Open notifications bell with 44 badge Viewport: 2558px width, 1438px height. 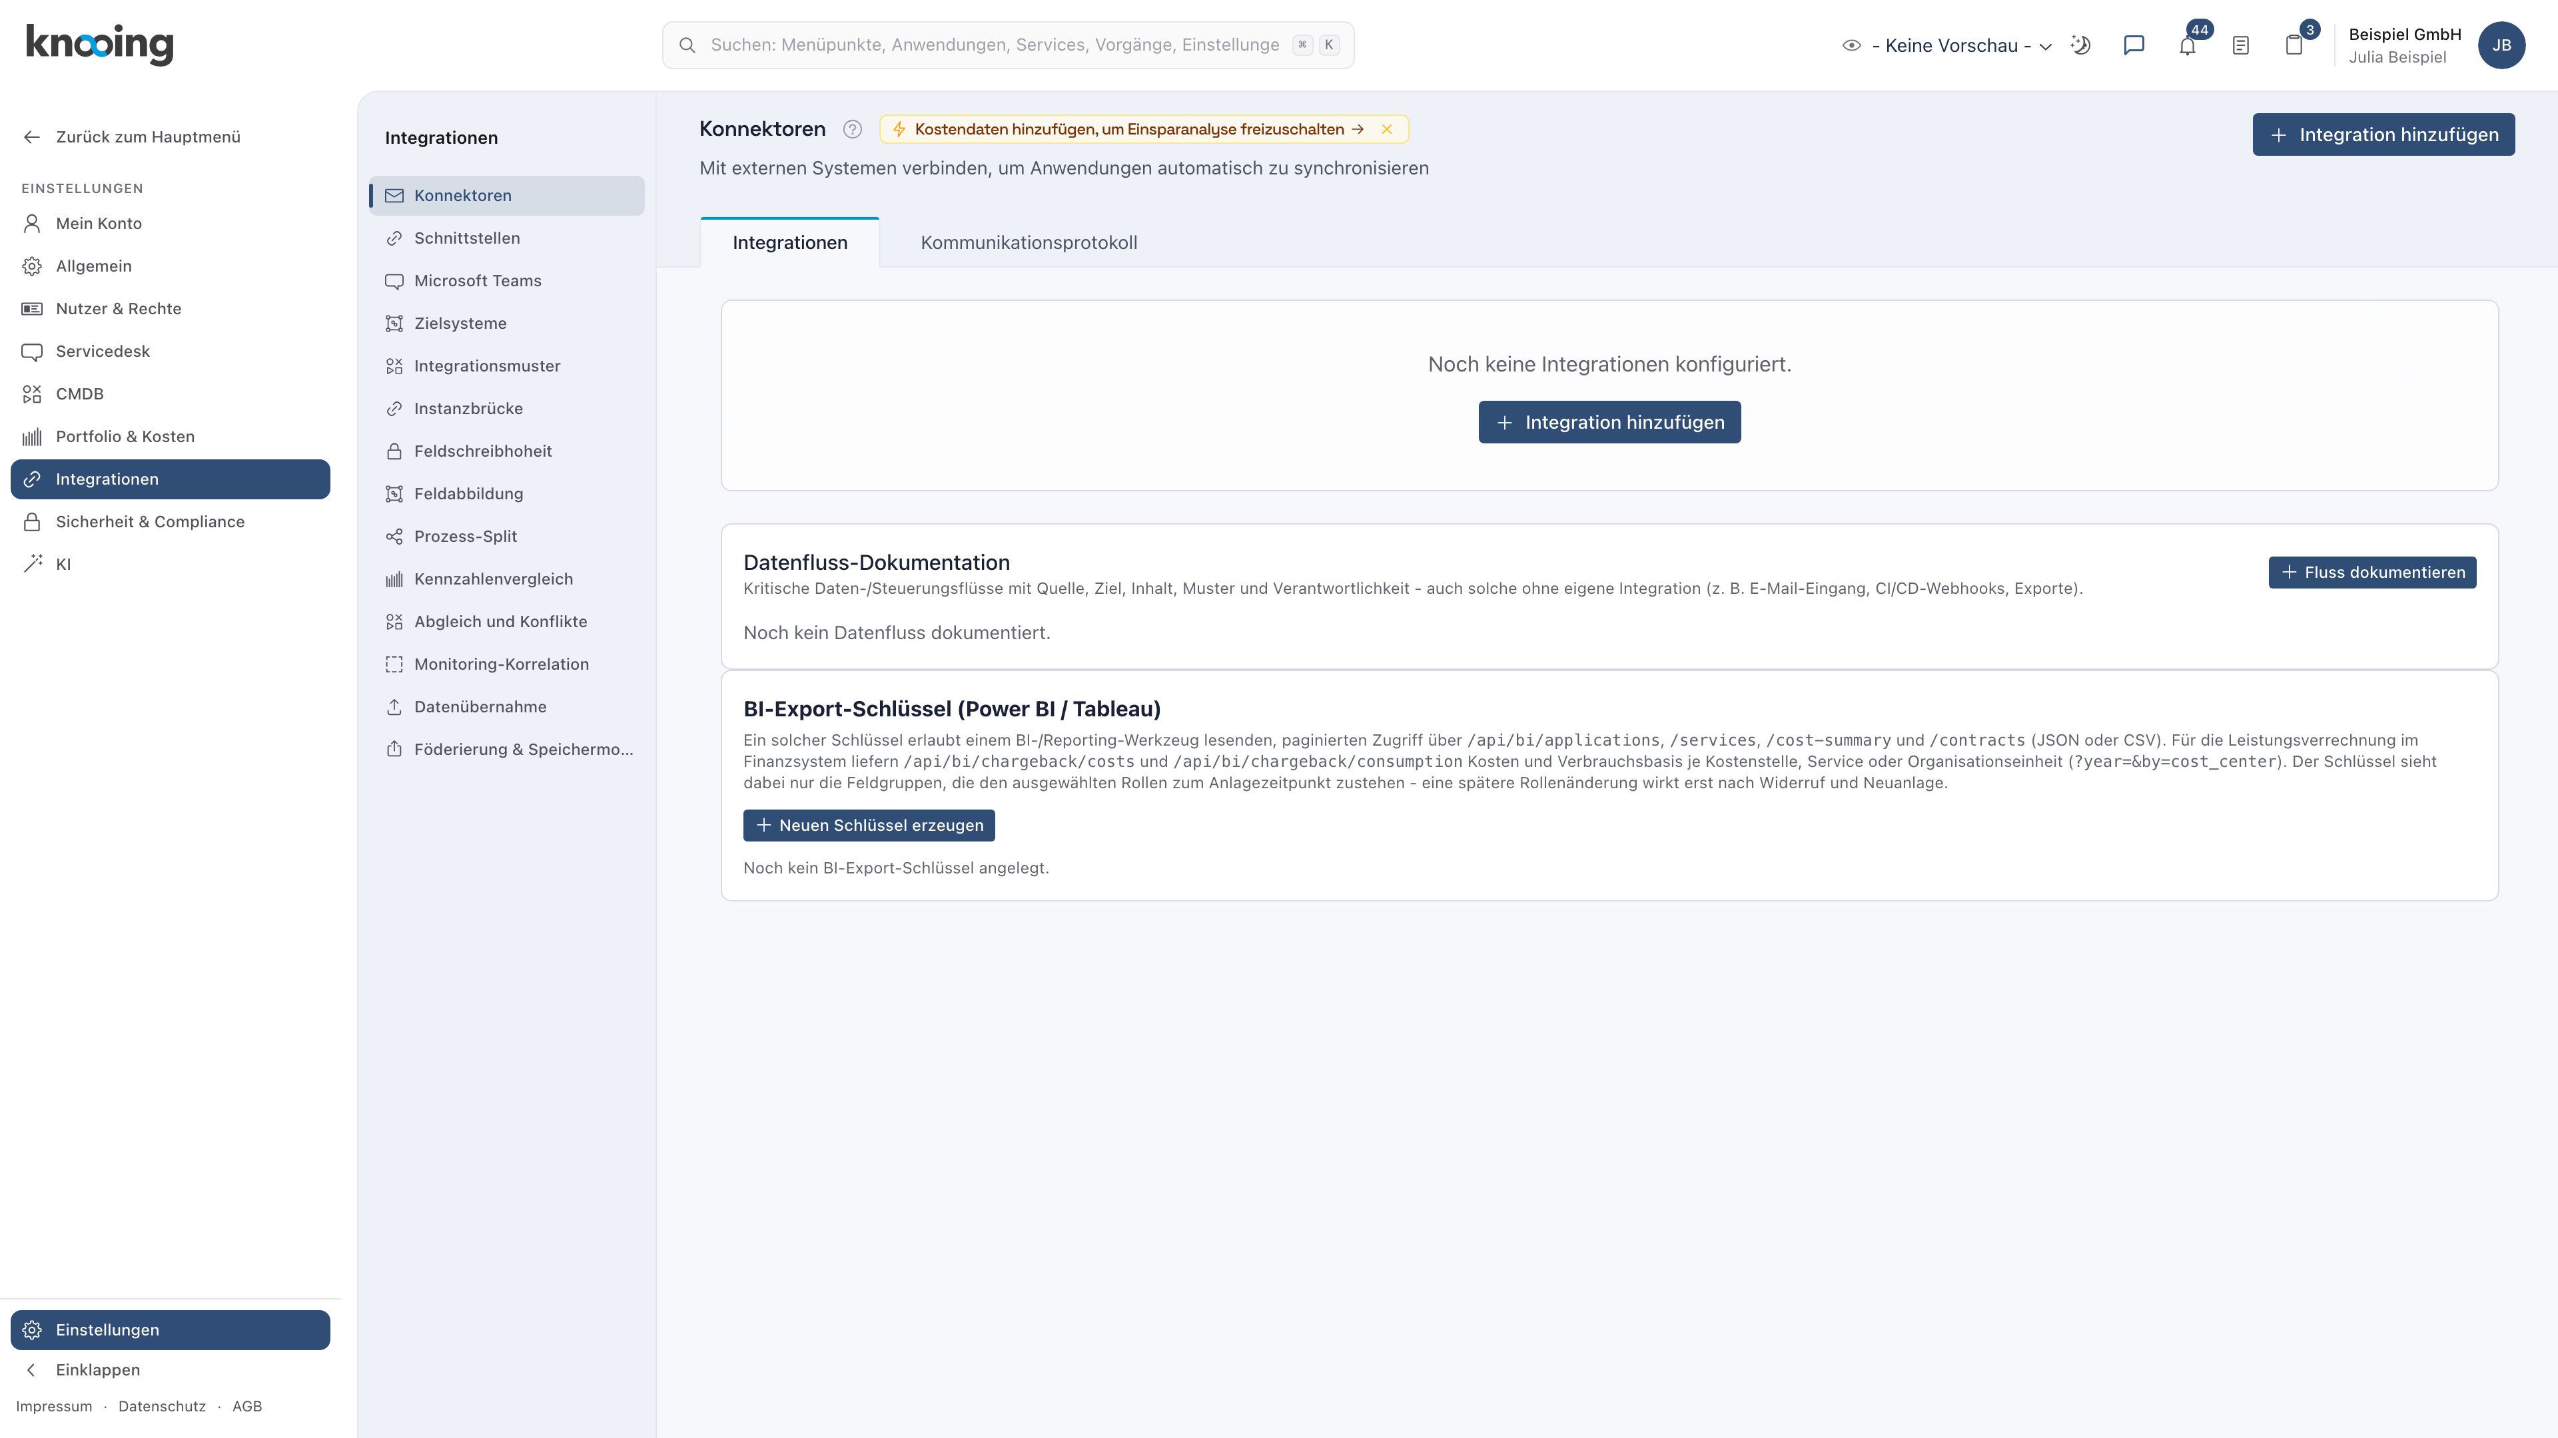point(2188,45)
